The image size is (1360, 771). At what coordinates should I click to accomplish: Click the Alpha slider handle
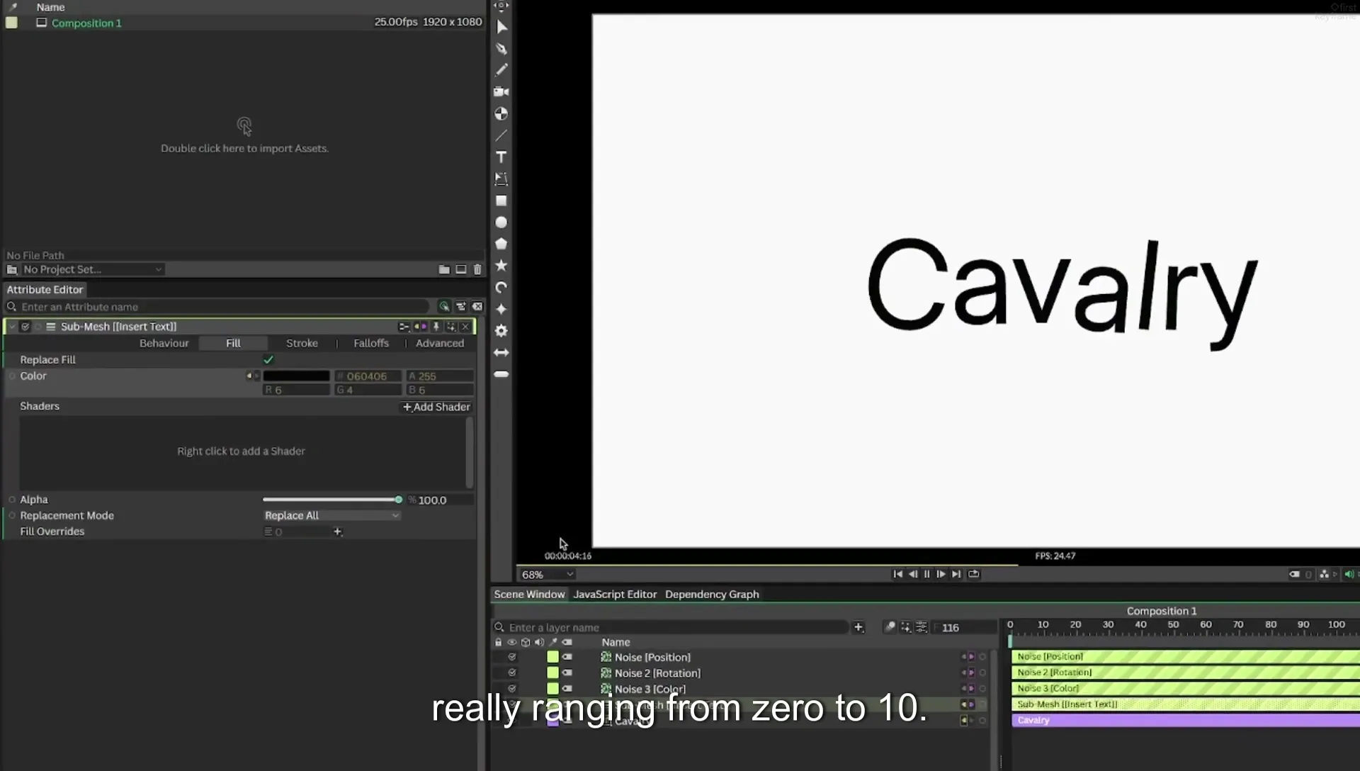[x=398, y=500]
